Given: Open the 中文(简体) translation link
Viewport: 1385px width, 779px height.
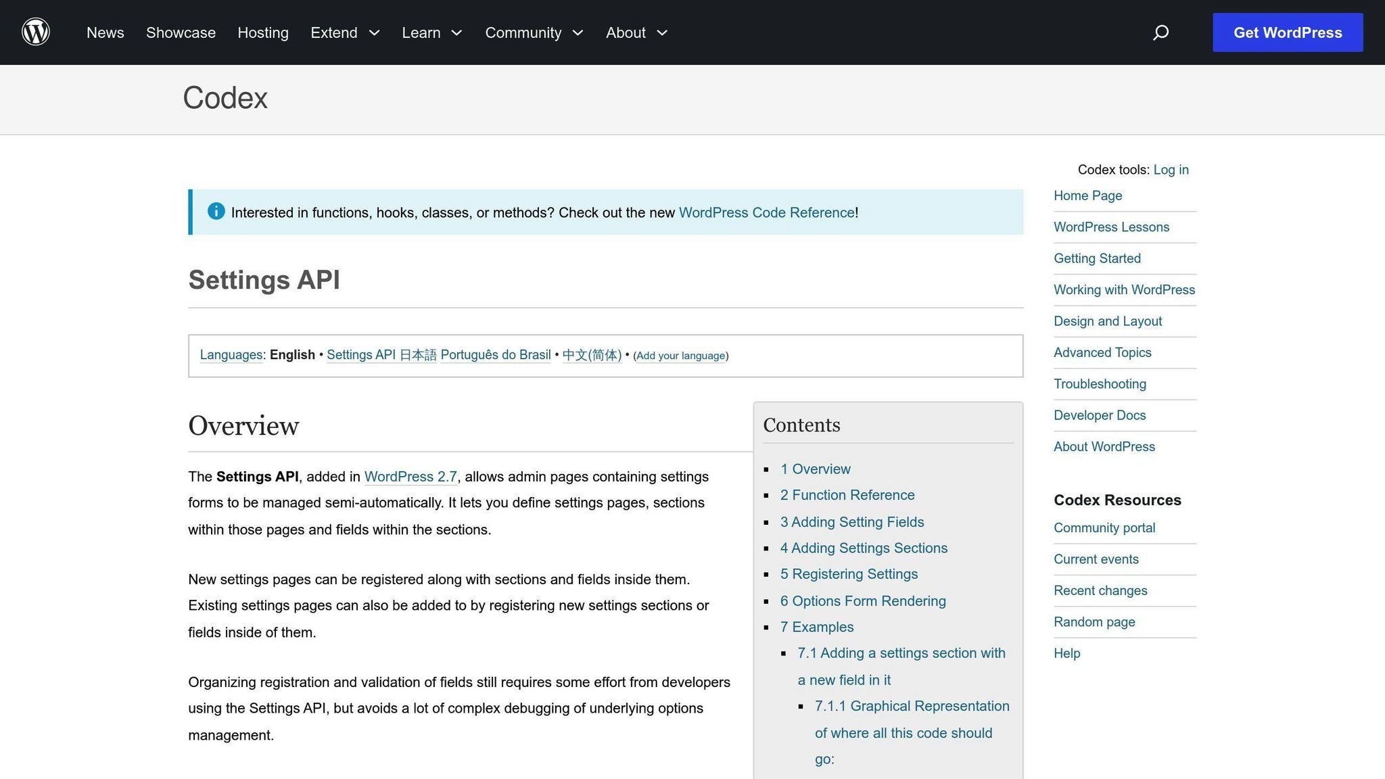Looking at the screenshot, I should pyautogui.click(x=592, y=355).
